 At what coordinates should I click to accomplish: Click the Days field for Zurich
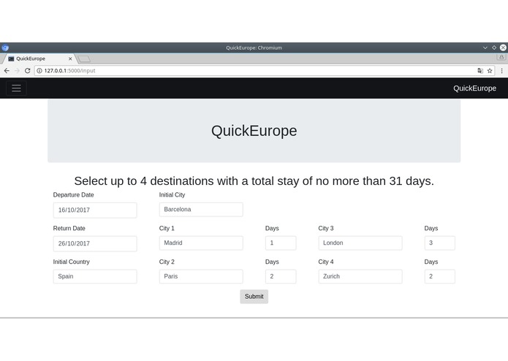[439, 276]
